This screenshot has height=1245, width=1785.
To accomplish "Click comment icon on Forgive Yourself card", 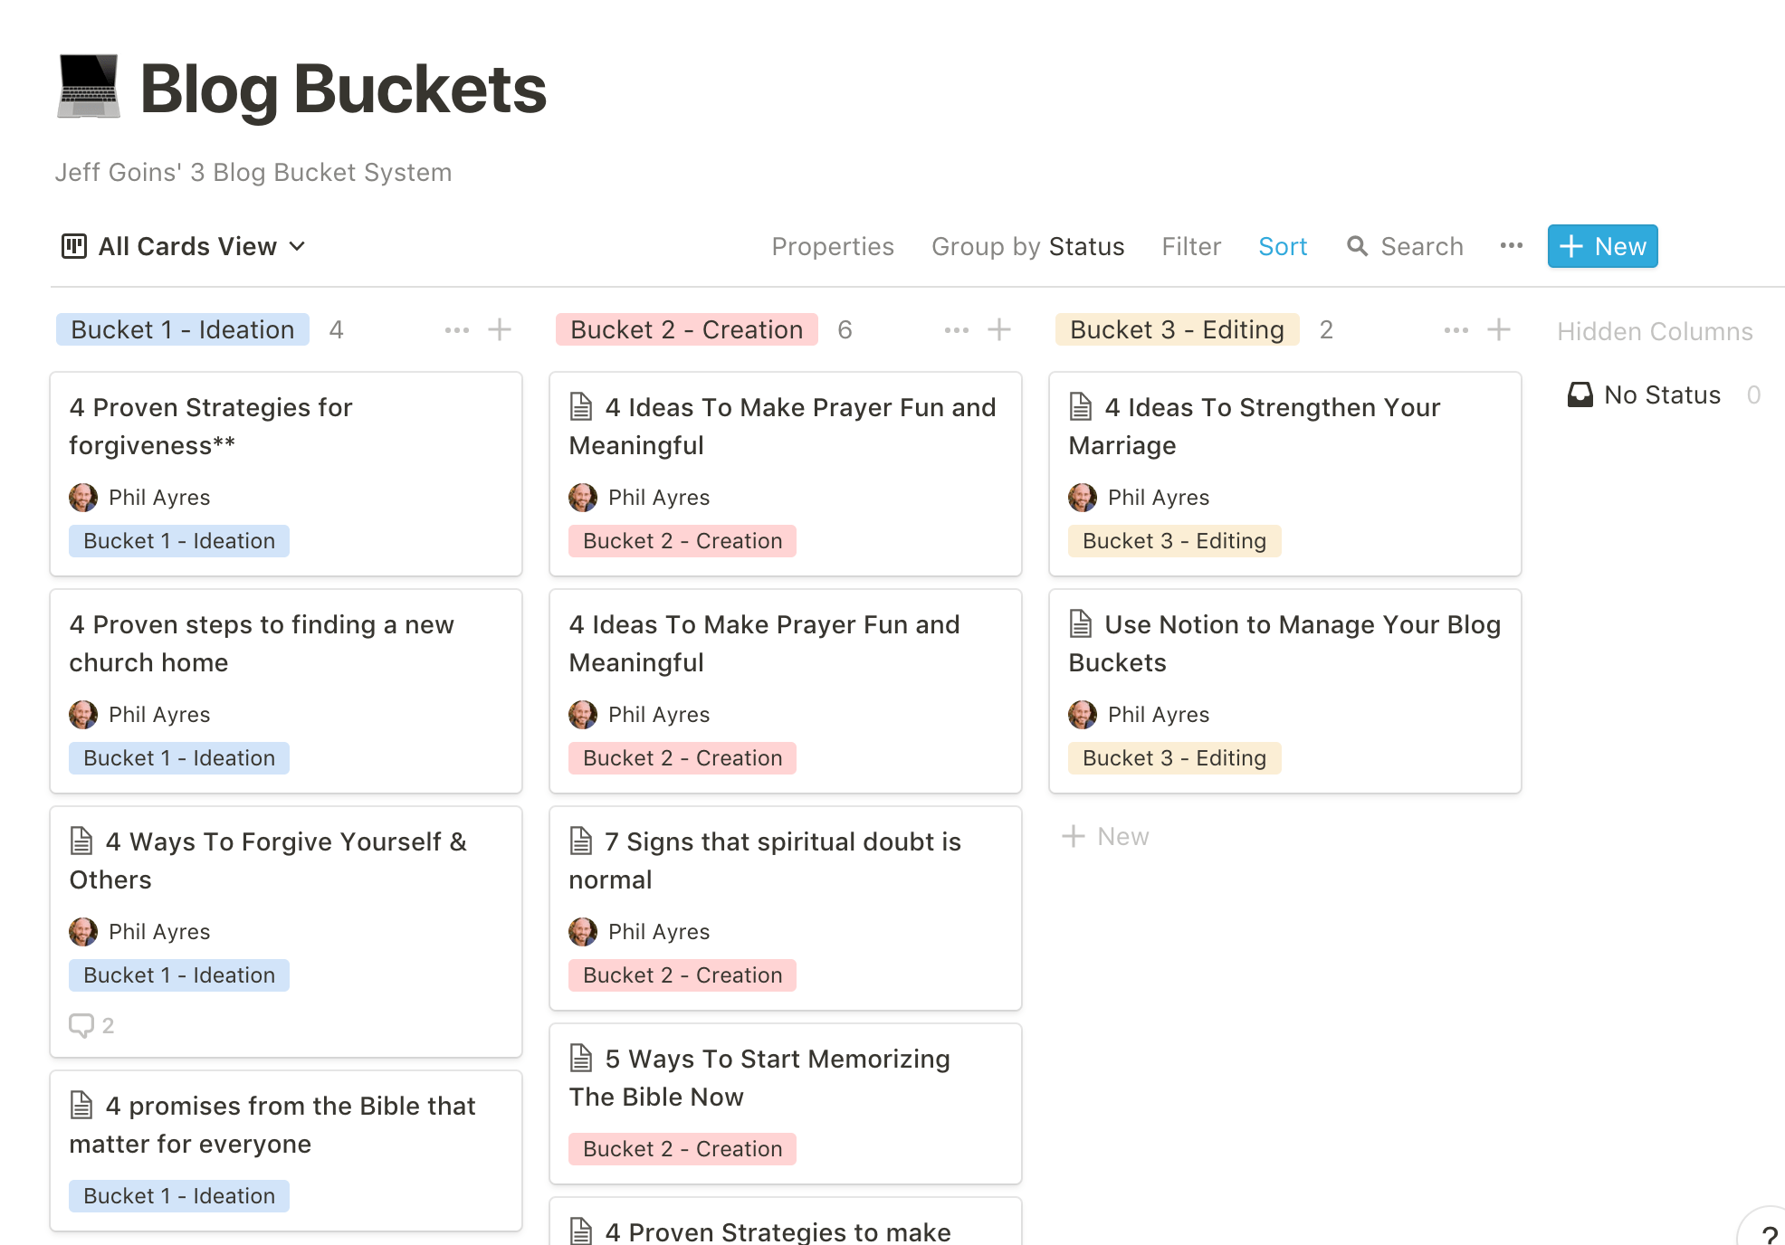I will (81, 1025).
